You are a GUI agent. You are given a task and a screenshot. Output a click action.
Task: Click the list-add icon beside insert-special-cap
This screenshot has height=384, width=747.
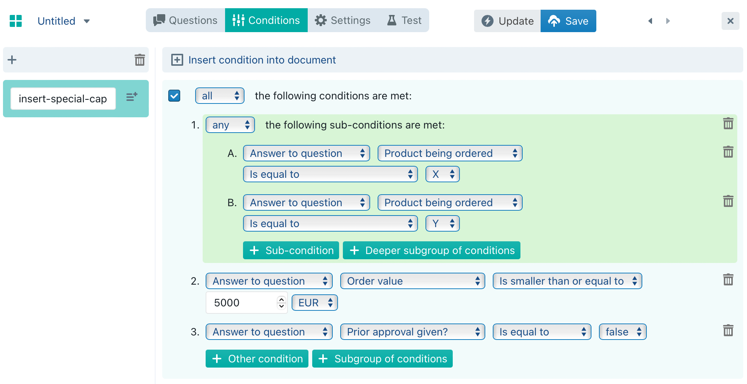pos(132,97)
